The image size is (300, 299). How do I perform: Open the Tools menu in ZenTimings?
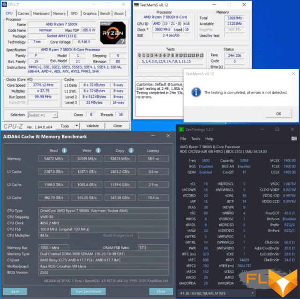pyautogui.click(x=196, y=139)
